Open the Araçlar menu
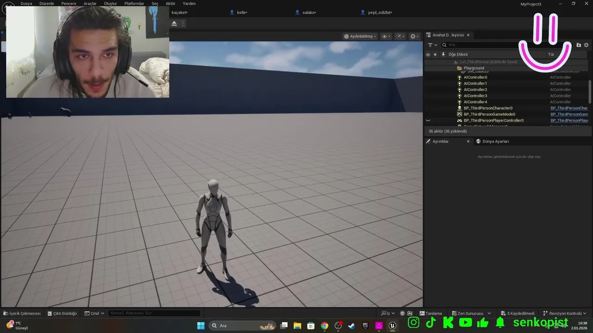Image resolution: width=593 pixels, height=333 pixels. [x=90, y=3]
